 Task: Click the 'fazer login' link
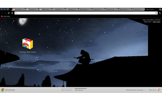156,22
